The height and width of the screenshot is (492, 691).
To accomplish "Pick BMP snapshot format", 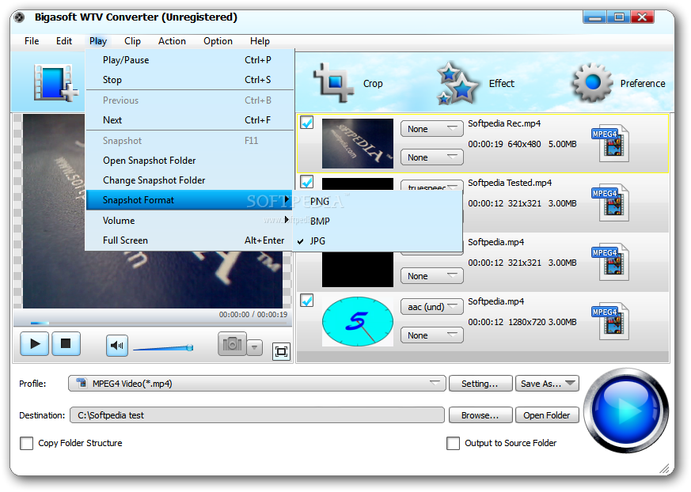I will pyautogui.click(x=378, y=221).
